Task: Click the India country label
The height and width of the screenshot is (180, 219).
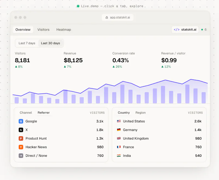Action: (127, 156)
